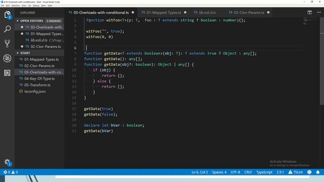Click the errors count icon in status bar
This screenshot has width=324, height=182.
pyautogui.click(x=7, y=172)
